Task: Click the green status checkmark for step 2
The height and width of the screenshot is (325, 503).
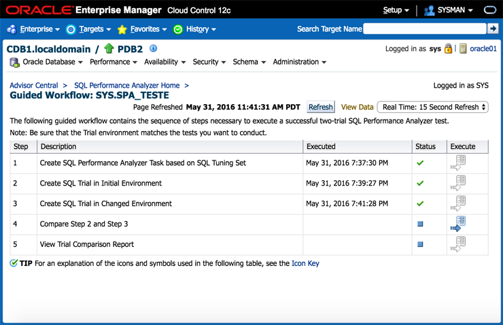Action: tap(420, 184)
